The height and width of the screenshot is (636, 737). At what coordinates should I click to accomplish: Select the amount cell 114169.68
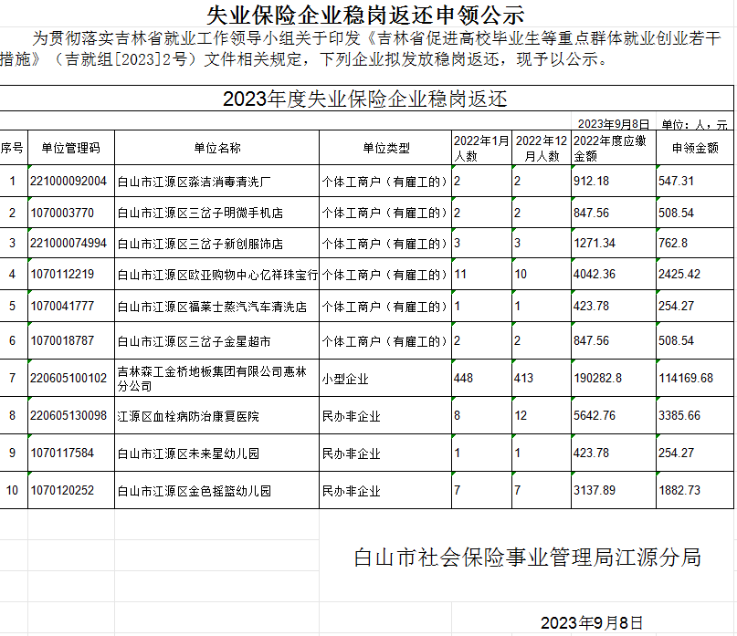[x=695, y=378]
